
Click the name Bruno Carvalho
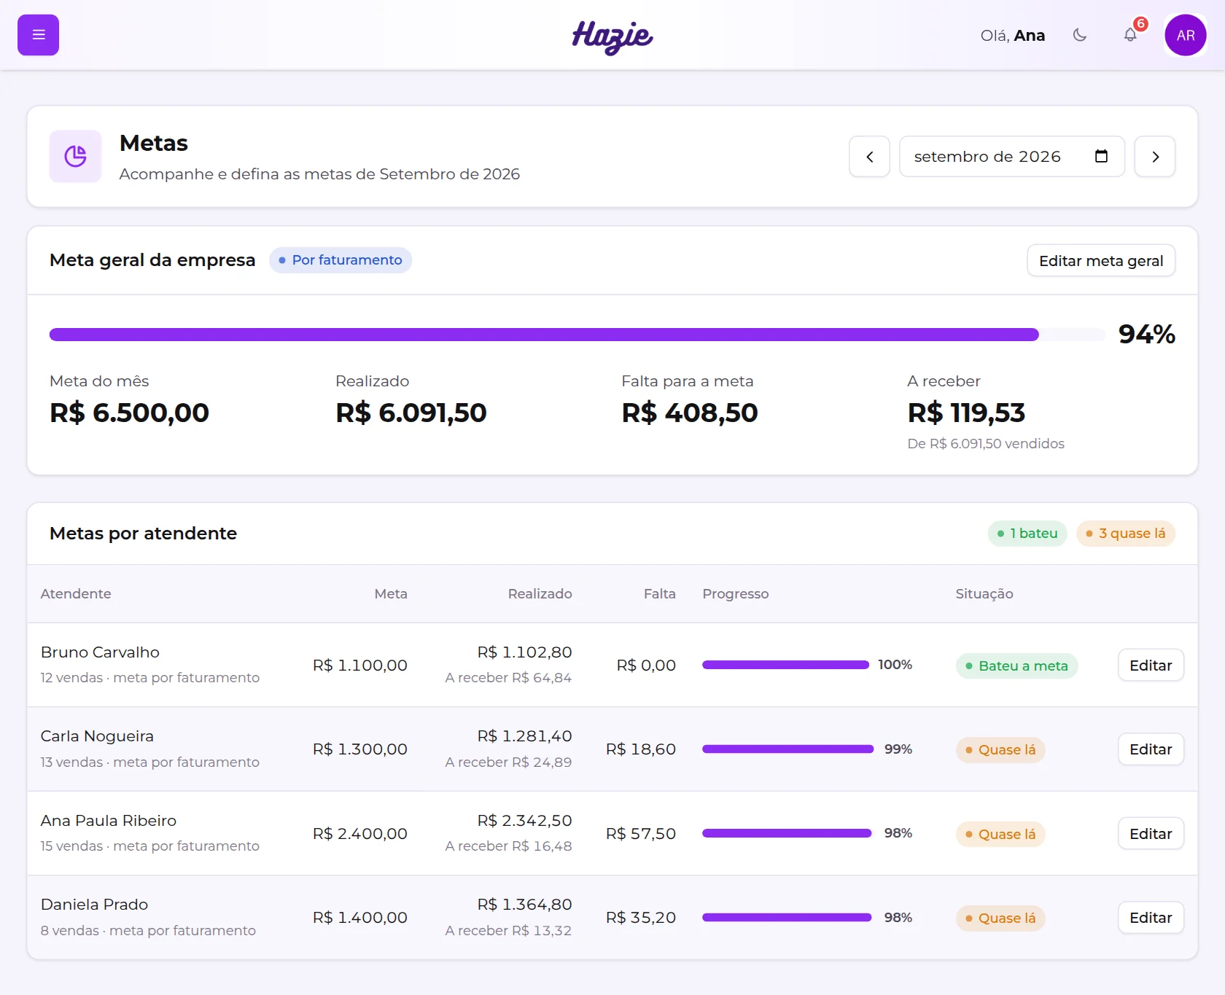pyautogui.click(x=100, y=652)
